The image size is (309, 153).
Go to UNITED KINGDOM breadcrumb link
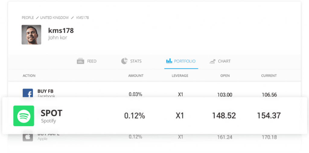click(x=54, y=18)
